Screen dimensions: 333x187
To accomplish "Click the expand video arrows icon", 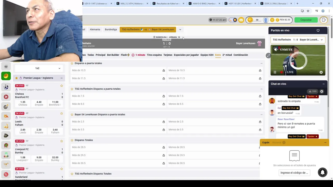I will tap(268, 56).
